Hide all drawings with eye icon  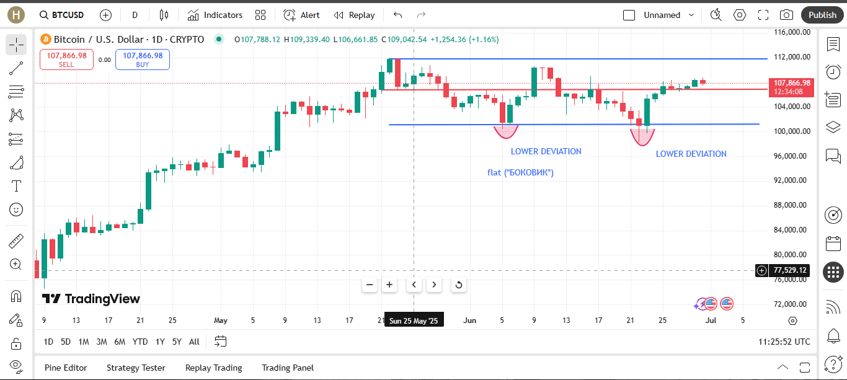16,365
